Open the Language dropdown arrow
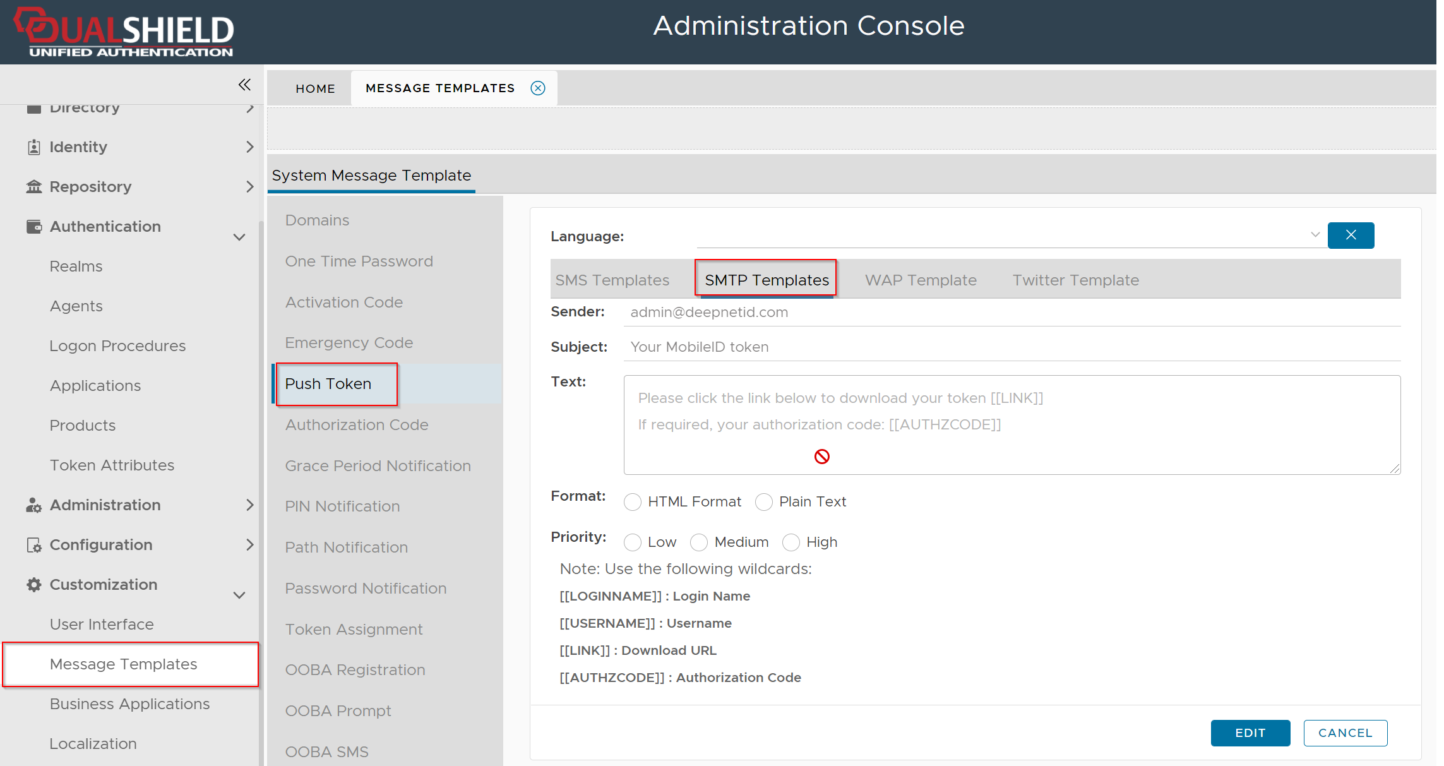The height and width of the screenshot is (766, 1444). (1315, 235)
